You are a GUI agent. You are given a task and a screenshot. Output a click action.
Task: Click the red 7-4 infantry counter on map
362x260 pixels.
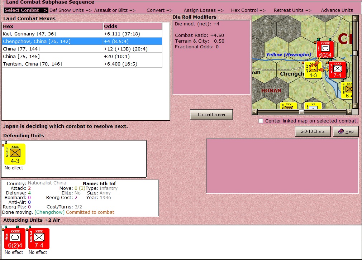tap(337, 70)
